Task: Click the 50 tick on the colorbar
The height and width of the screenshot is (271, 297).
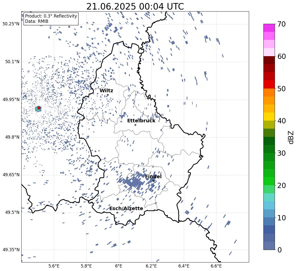Action: click(281, 88)
